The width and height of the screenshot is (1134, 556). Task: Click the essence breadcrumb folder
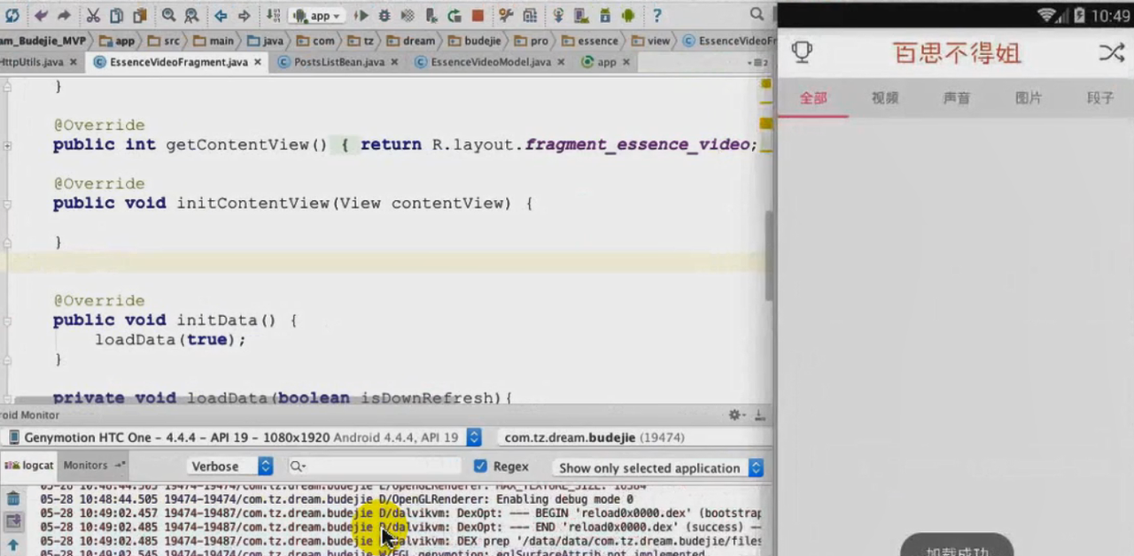592,40
